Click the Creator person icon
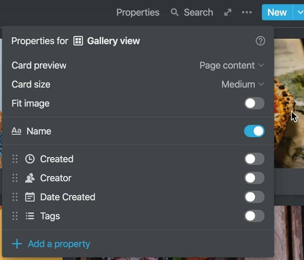The width and height of the screenshot is (304, 260). [x=30, y=178]
